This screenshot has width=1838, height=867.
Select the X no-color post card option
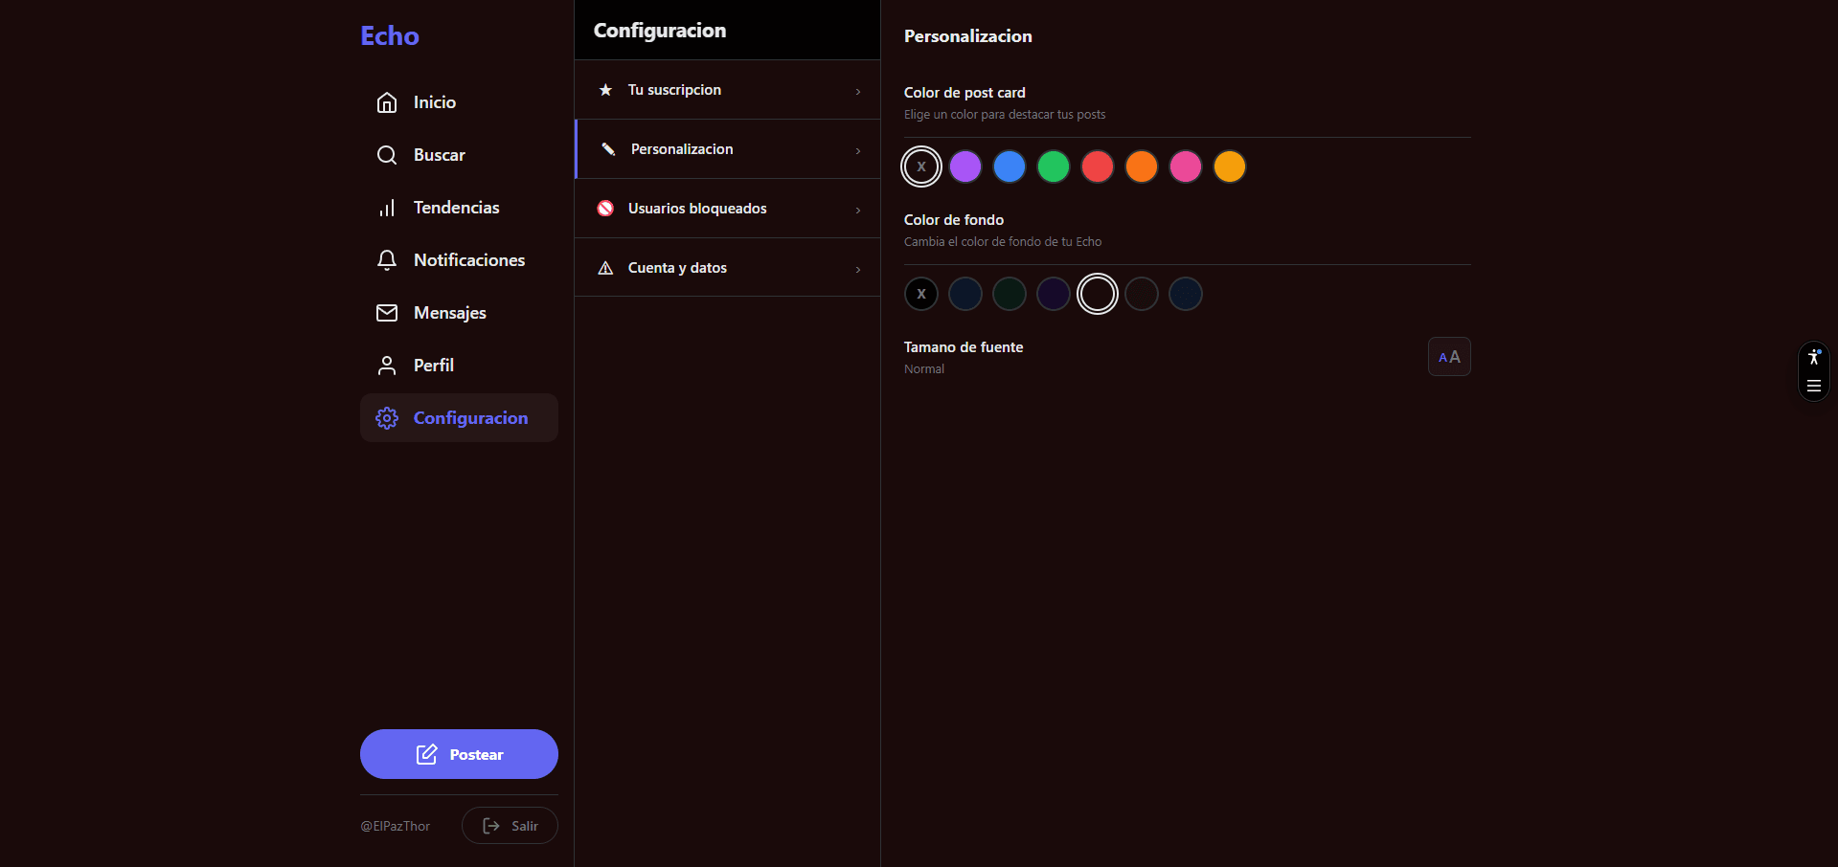pos(921,167)
